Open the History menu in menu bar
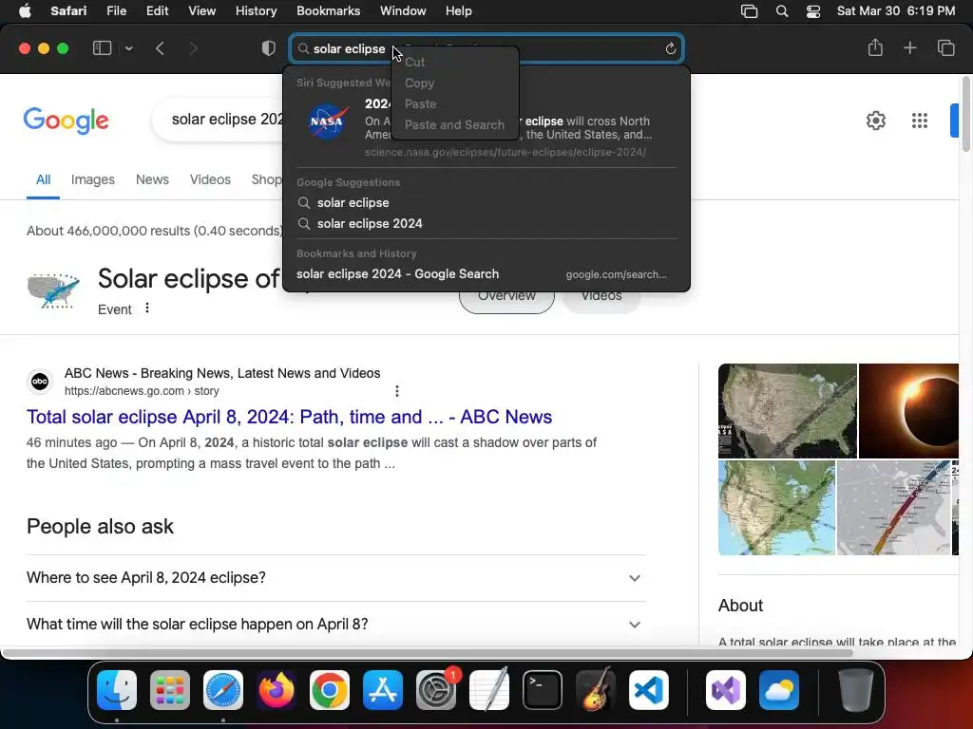Image resolution: width=973 pixels, height=729 pixels. coord(256,11)
